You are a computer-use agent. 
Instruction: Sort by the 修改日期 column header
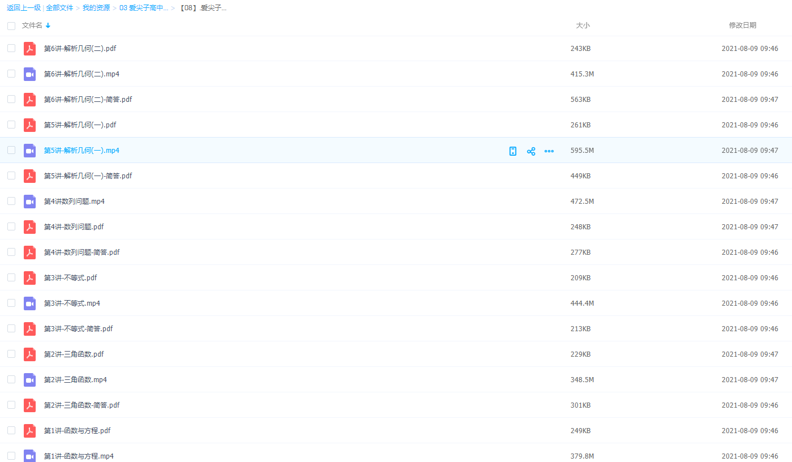coord(742,25)
